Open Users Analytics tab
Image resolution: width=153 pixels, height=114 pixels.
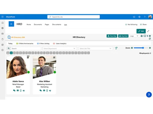coord(60,43)
